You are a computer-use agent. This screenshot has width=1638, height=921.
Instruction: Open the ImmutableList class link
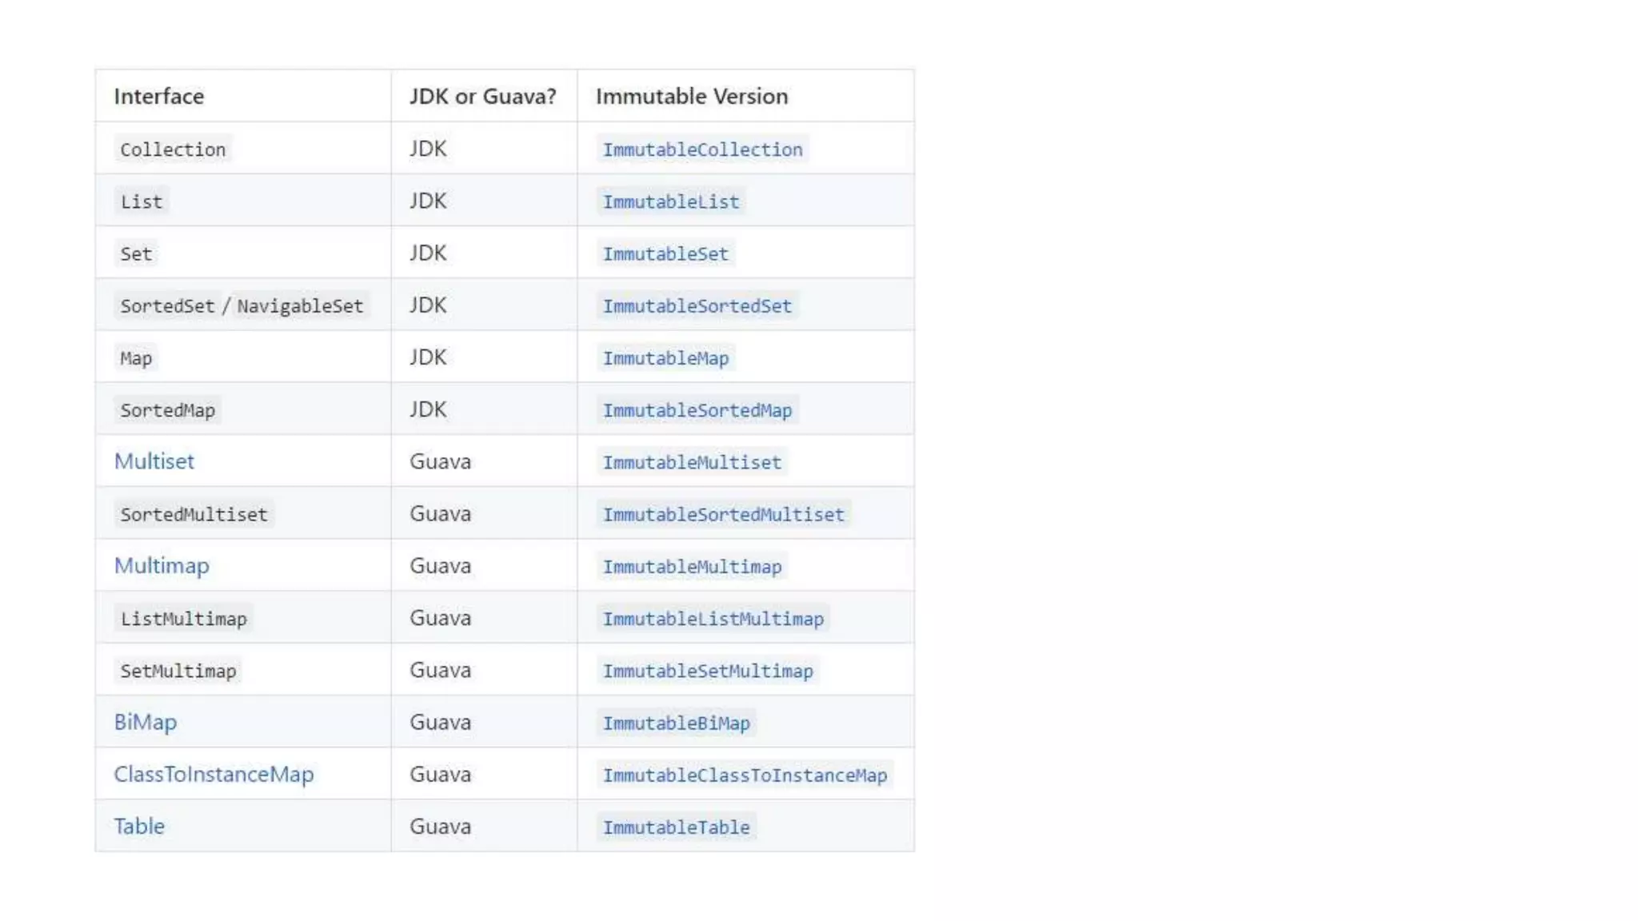tap(670, 201)
